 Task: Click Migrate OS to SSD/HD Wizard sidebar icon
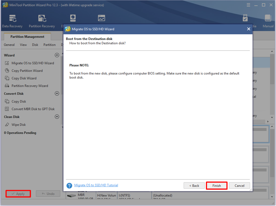click(7, 63)
